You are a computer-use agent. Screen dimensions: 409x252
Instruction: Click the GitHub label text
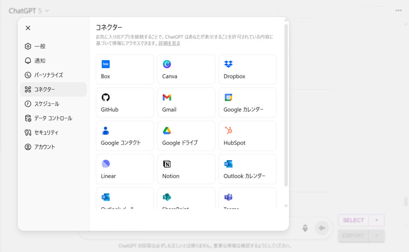click(x=109, y=109)
